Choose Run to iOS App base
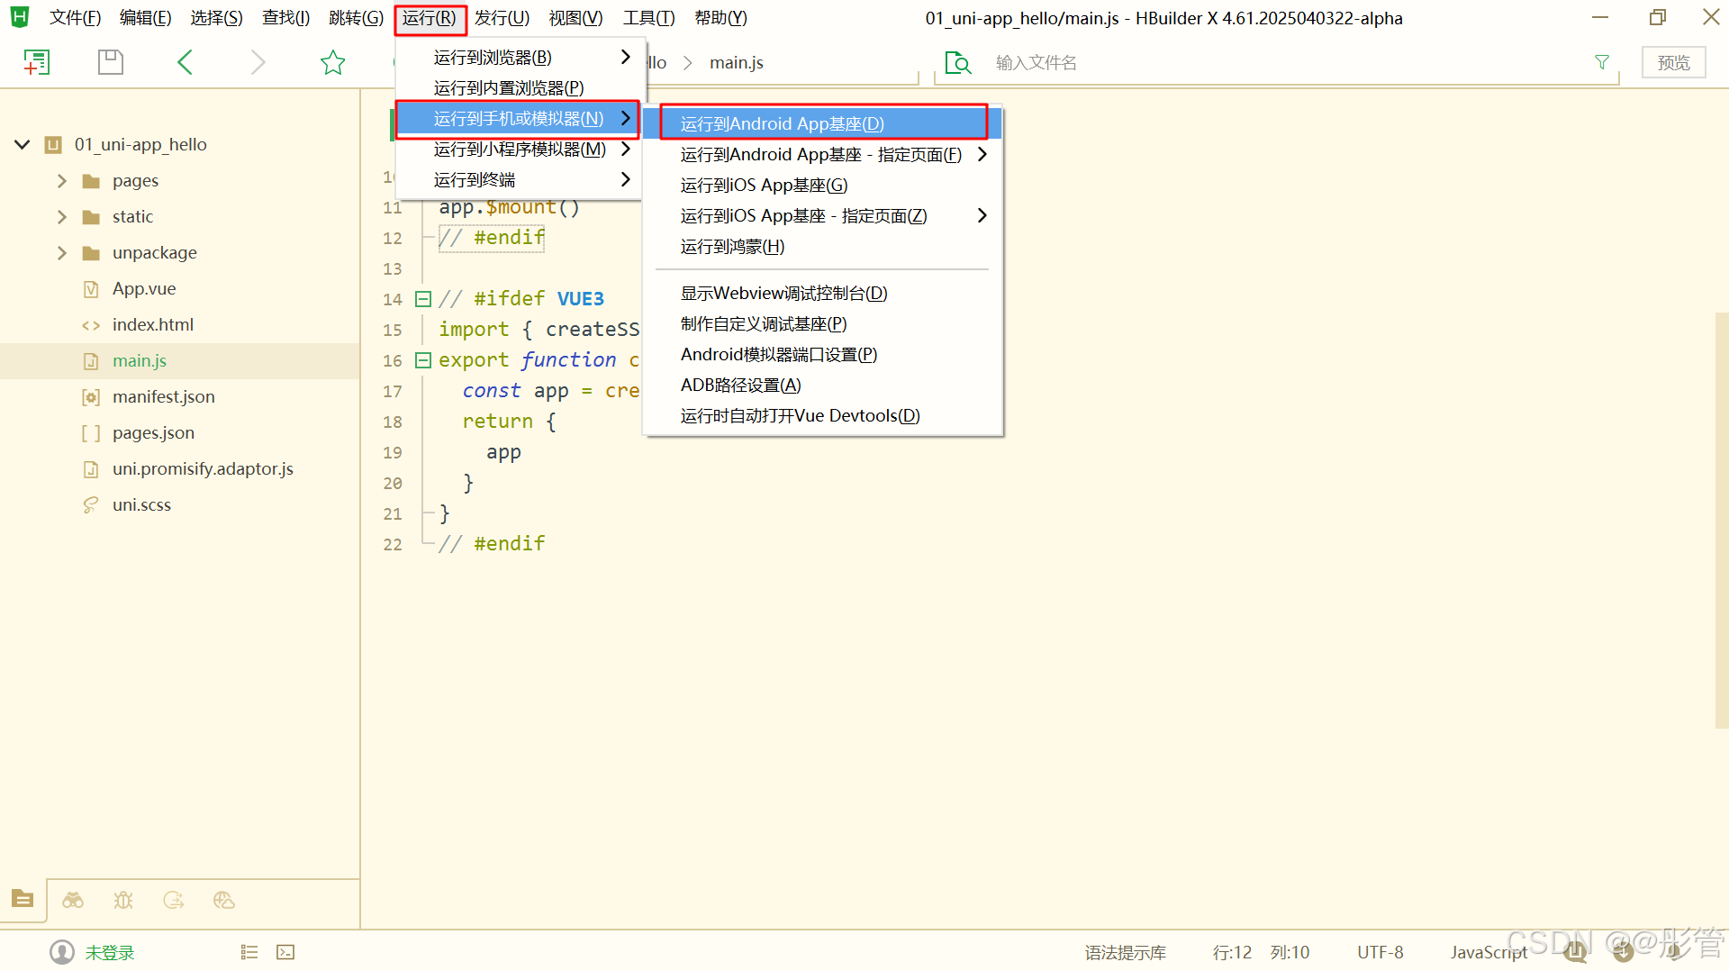Screen dimensions: 1729x971 pos(823,186)
